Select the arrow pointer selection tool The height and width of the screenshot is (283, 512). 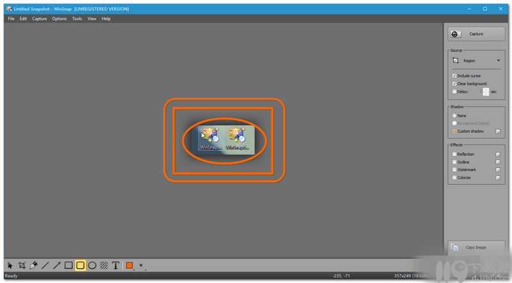[10, 265]
